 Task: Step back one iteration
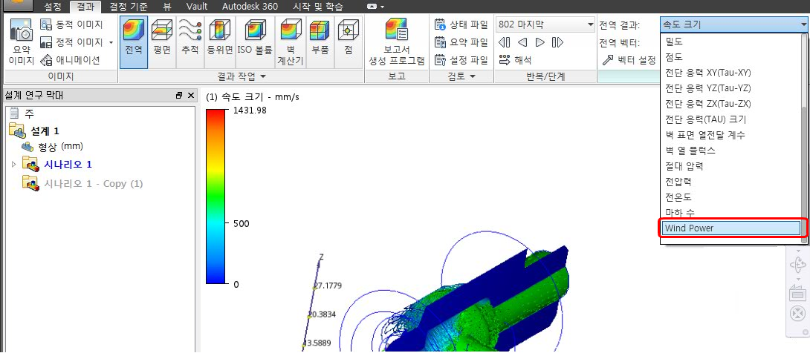[522, 42]
